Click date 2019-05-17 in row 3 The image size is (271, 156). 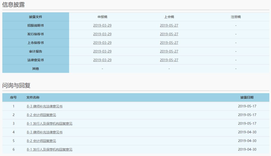coord(247,123)
